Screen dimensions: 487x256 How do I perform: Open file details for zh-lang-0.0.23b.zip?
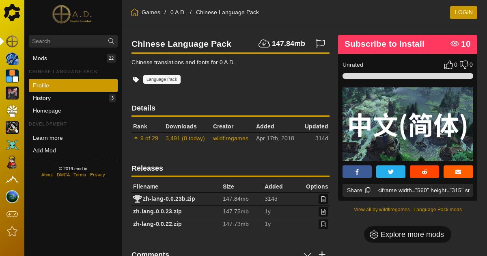[323, 199]
